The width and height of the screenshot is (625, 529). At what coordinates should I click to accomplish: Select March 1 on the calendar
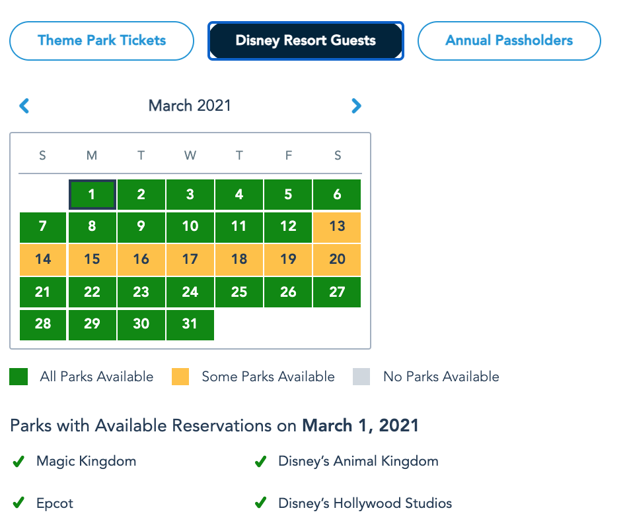pyautogui.click(x=92, y=195)
